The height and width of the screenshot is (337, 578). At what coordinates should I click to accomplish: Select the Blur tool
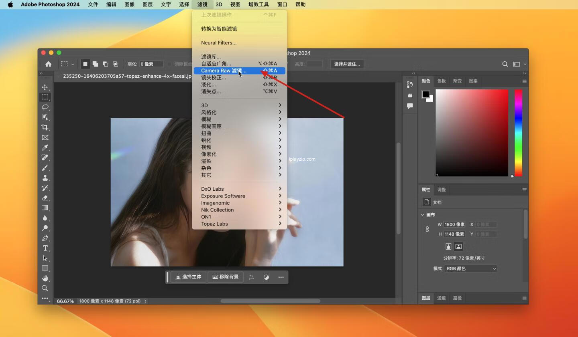[45, 218]
